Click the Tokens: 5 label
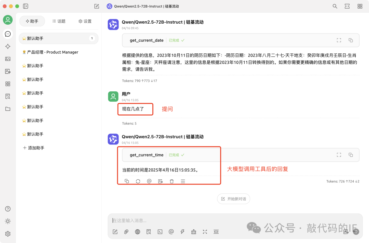This screenshot has width=369, height=243. (x=129, y=124)
